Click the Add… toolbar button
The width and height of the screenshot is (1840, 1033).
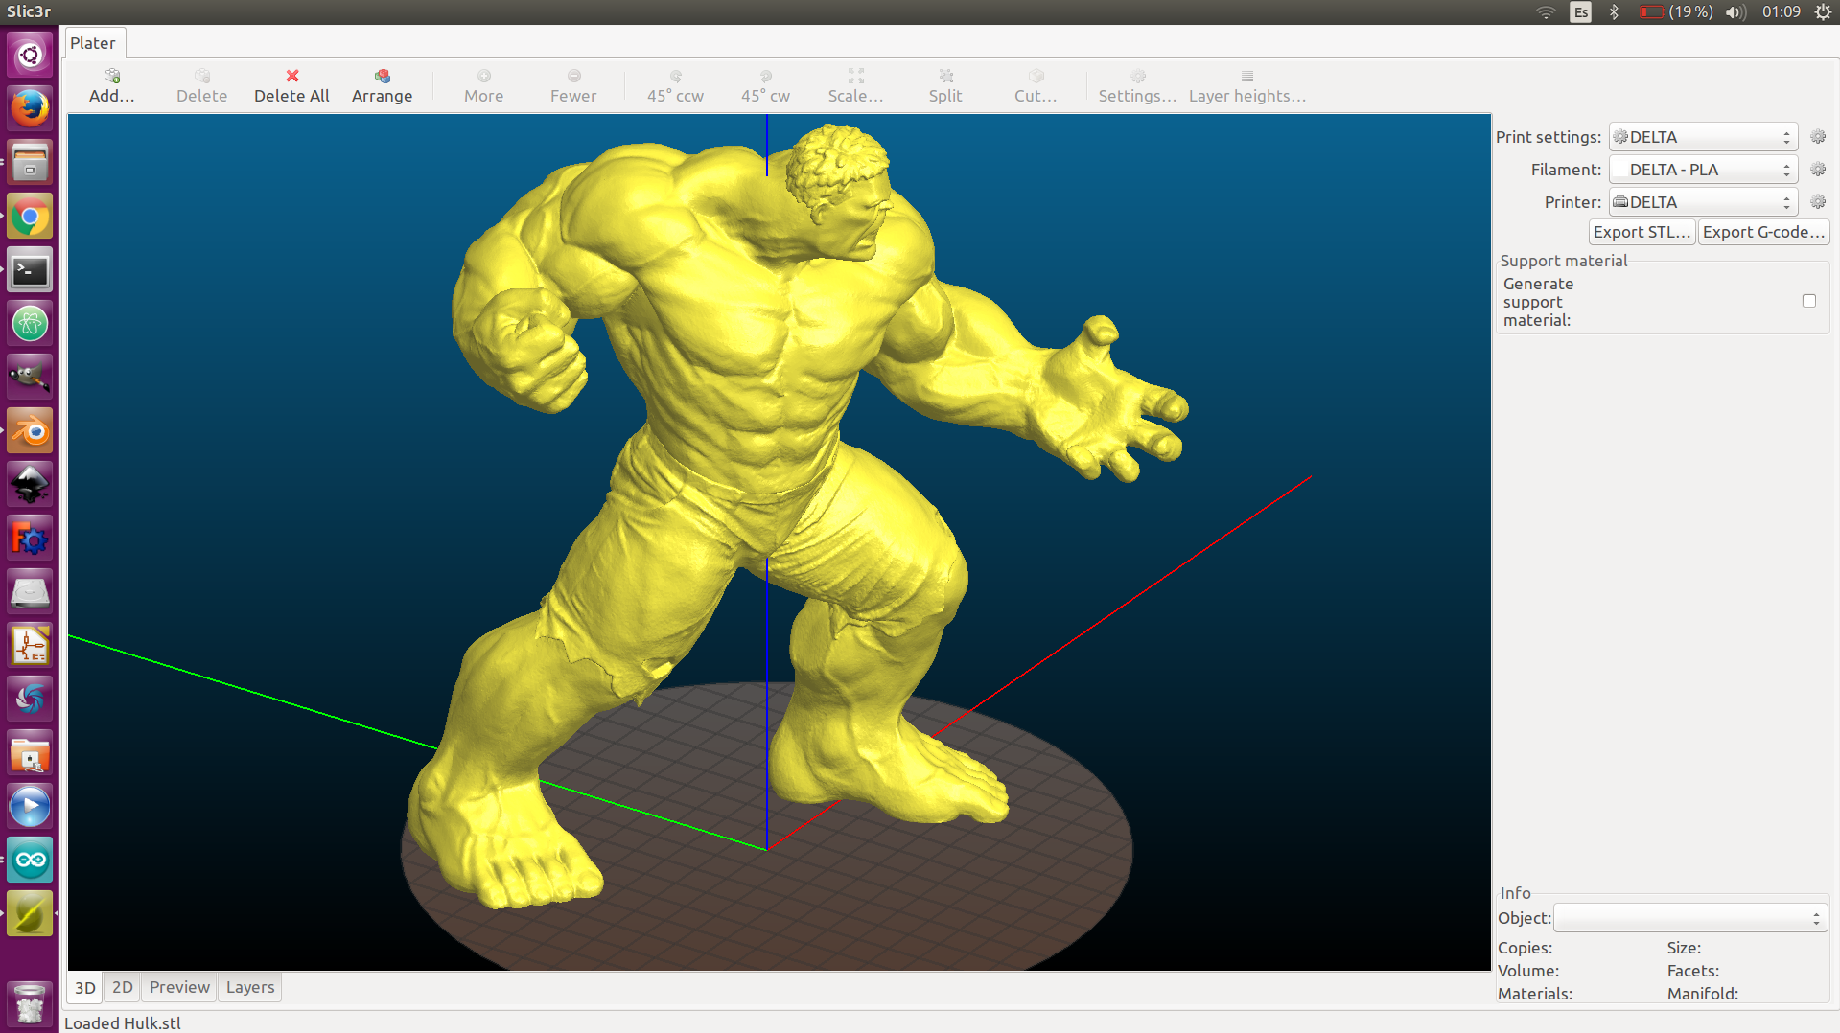(112, 85)
